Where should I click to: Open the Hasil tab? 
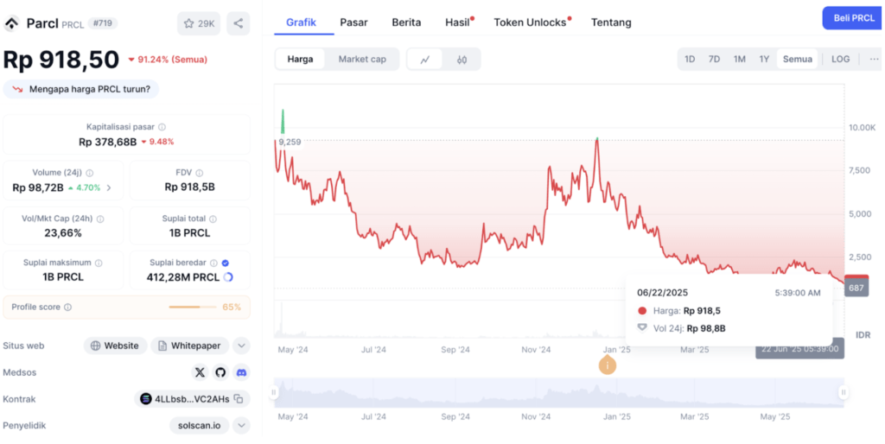(458, 22)
